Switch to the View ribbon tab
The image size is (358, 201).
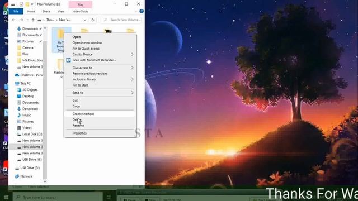(61, 11)
